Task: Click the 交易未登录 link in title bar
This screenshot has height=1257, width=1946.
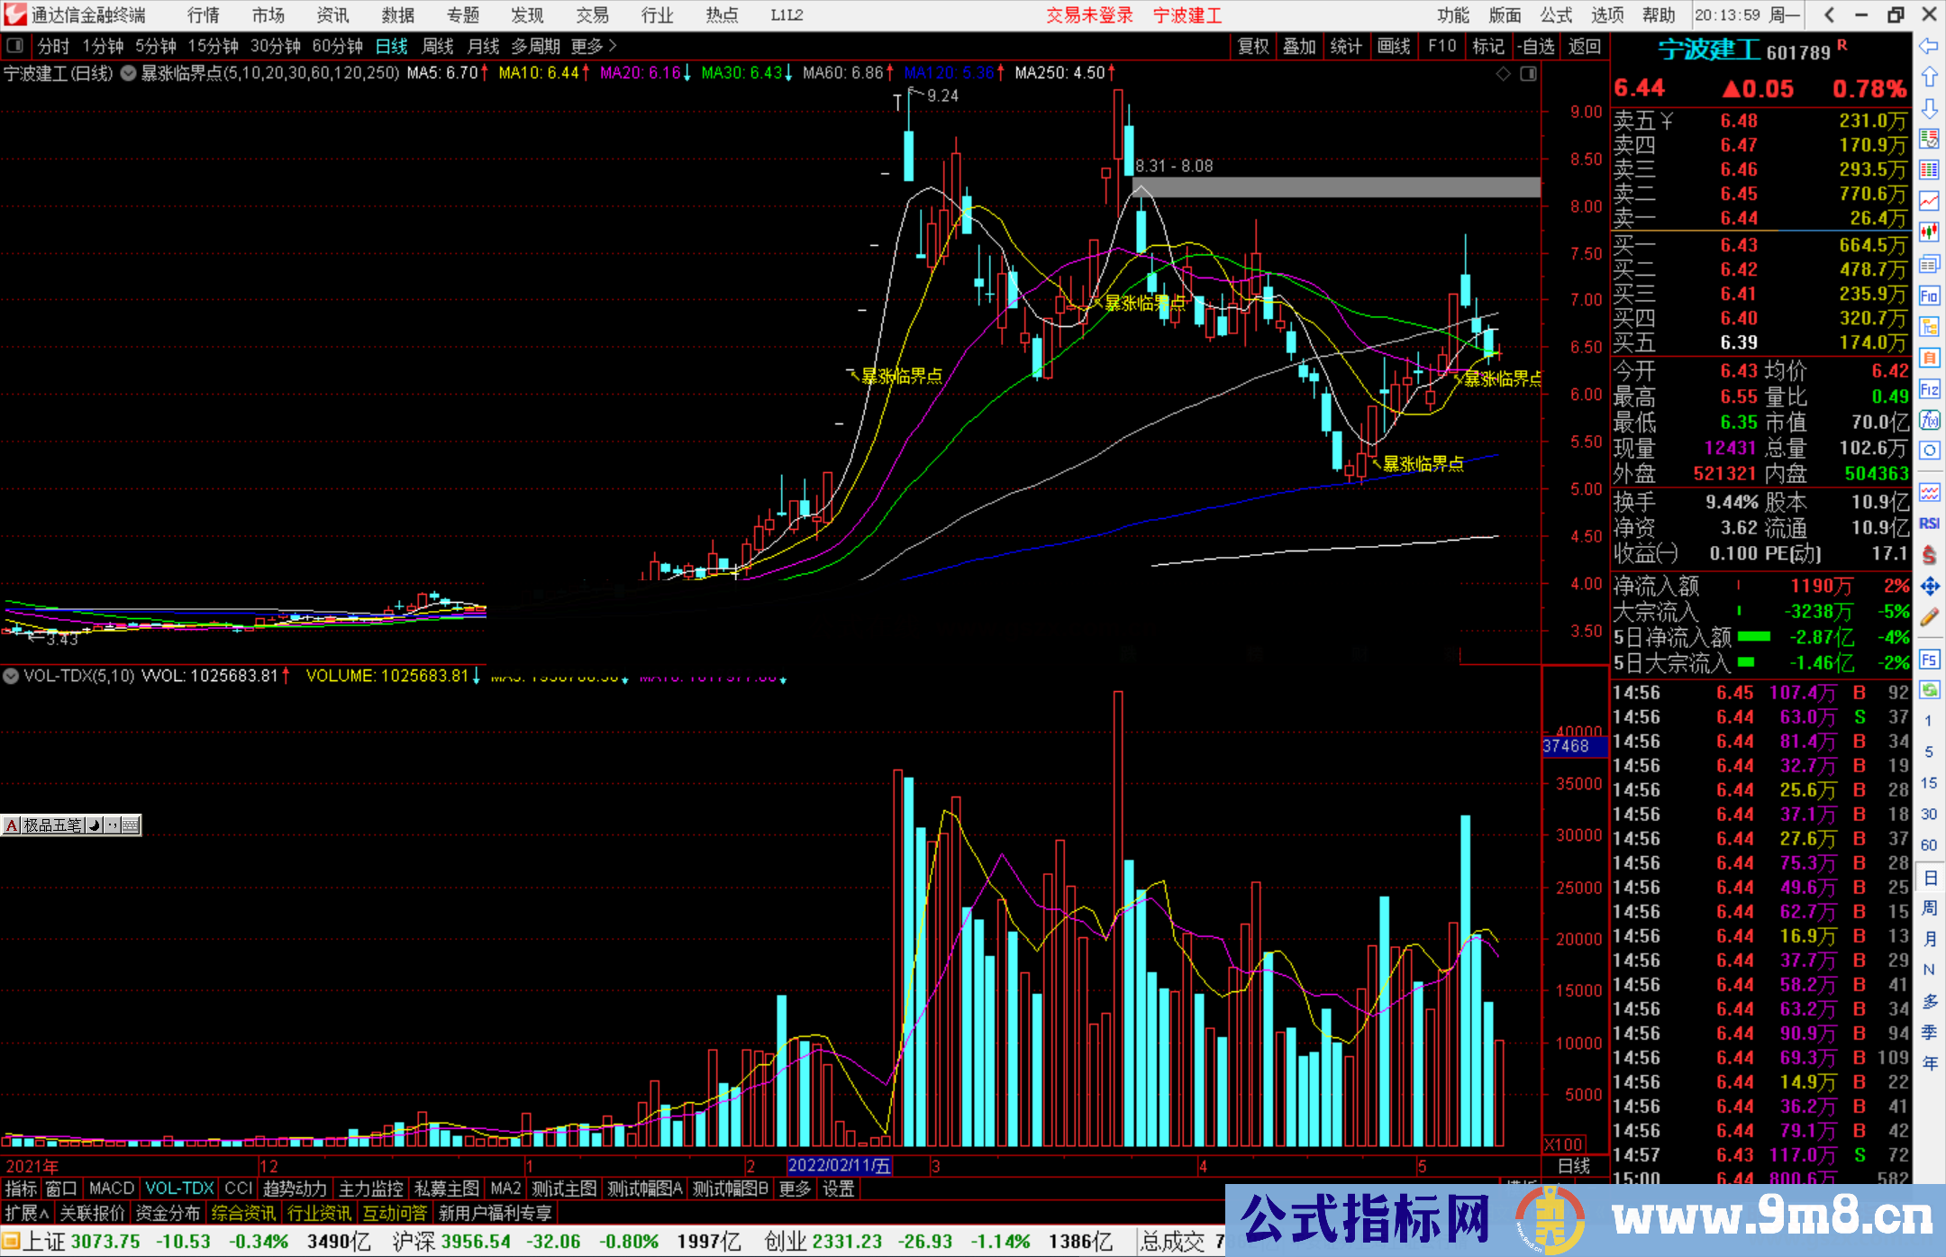Action: [x=1088, y=14]
